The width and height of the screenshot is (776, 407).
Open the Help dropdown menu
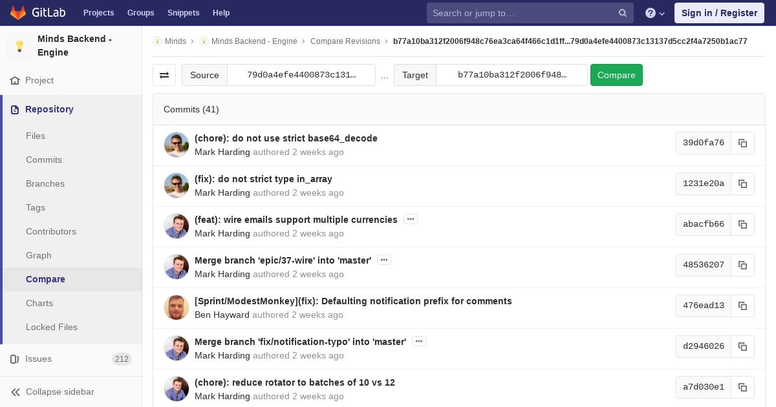655,13
